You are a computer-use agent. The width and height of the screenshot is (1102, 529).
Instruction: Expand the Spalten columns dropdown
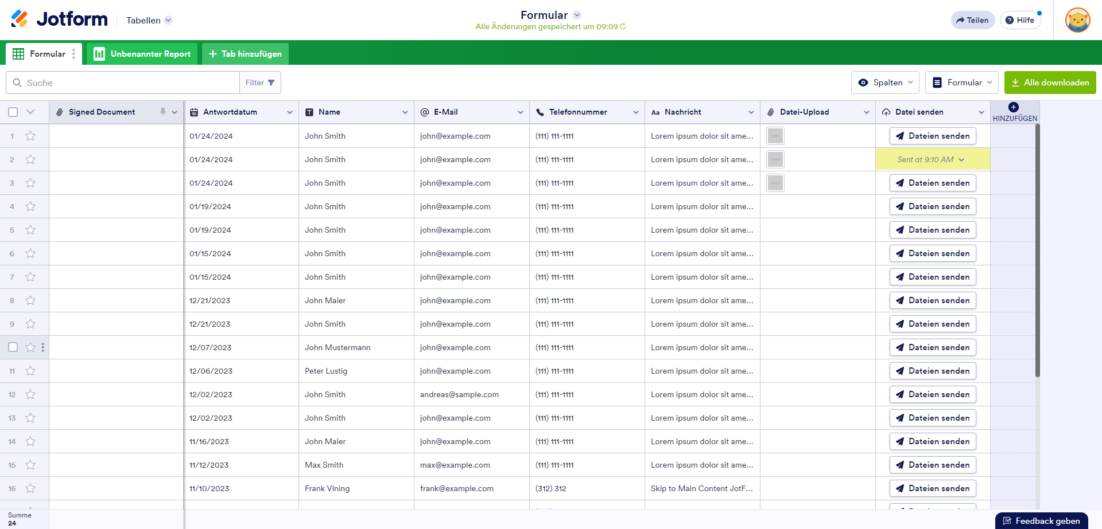tap(885, 83)
